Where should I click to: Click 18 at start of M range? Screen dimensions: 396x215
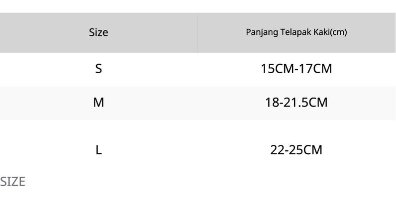272,103
